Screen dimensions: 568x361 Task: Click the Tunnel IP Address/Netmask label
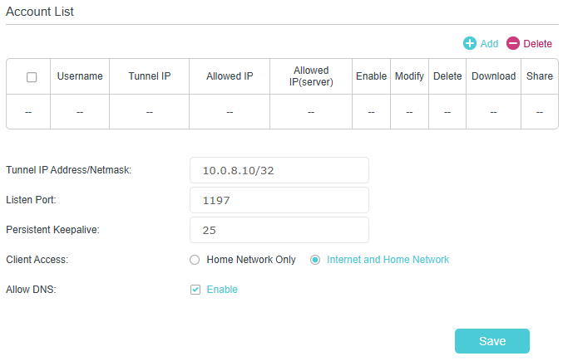coord(68,170)
